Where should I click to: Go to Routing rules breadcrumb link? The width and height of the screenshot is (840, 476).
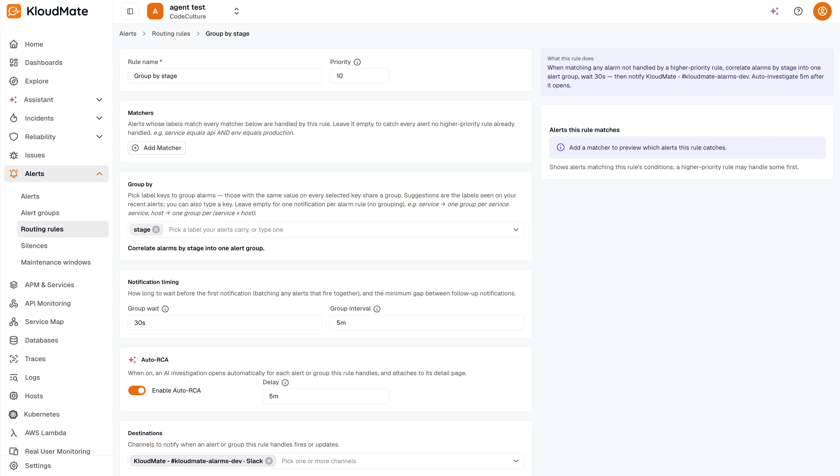pos(171,34)
